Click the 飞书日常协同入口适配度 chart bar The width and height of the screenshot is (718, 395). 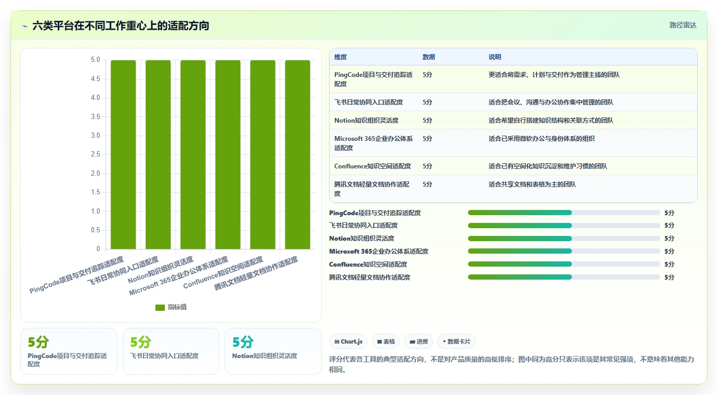[x=158, y=154]
